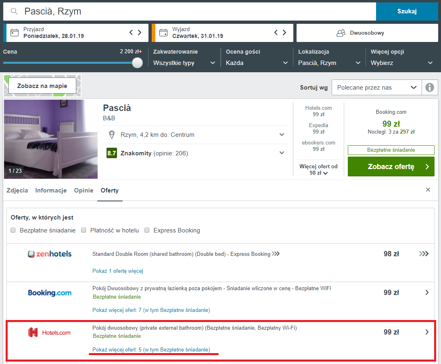Open the check-in calendar icon
The image size is (441, 364).
coord(15,33)
